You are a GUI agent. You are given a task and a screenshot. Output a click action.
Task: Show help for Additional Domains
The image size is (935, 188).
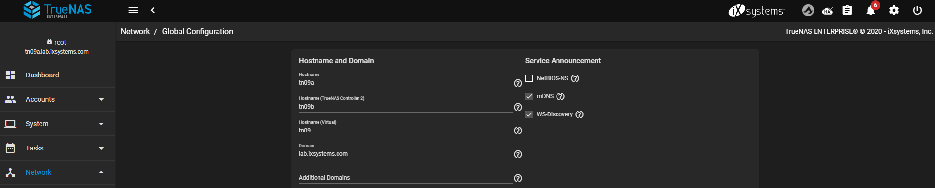point(518,178)
